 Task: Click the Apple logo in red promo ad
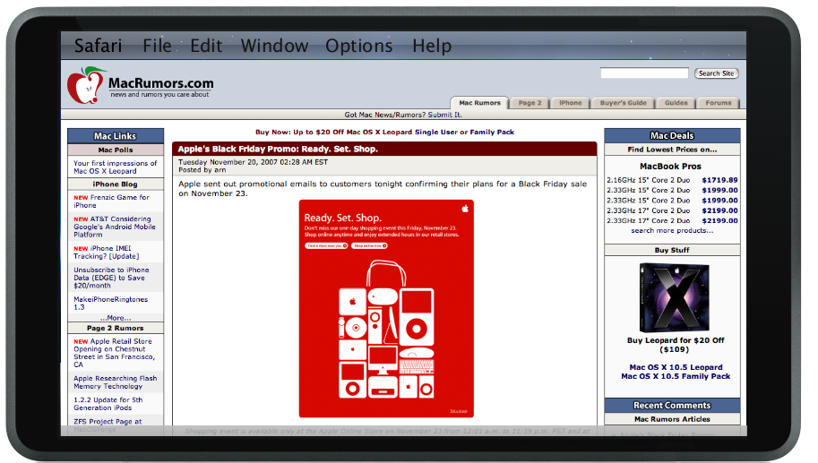(465, 209)
